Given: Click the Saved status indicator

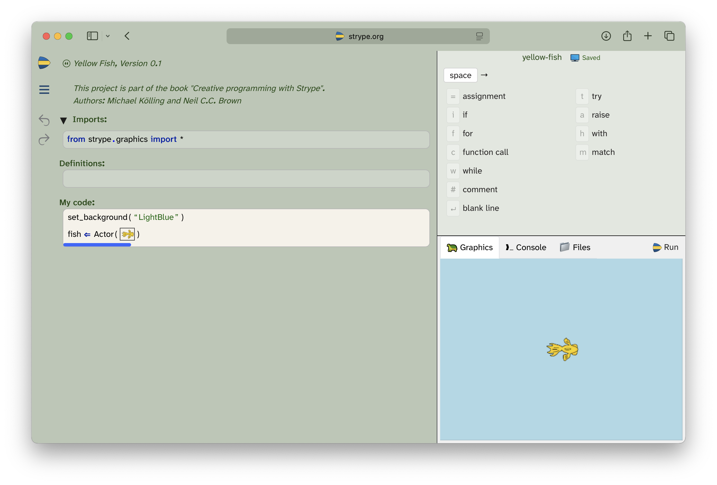Looking at the screenshot, I should click(585, 58).
